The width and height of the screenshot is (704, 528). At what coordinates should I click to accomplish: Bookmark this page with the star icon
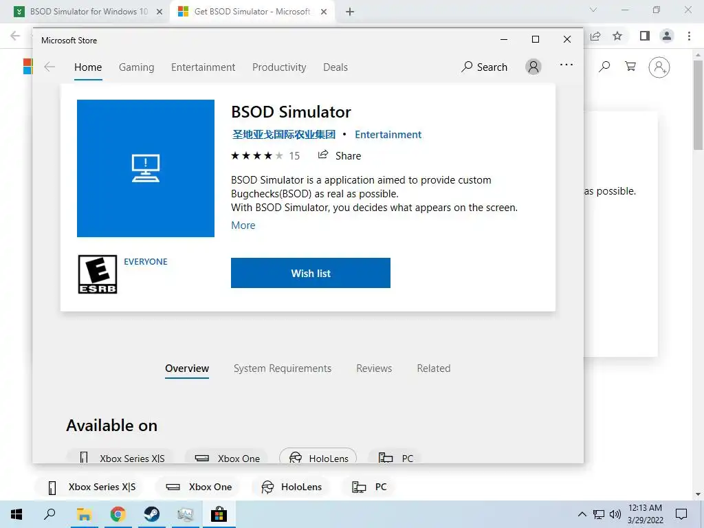coord(617,36)
